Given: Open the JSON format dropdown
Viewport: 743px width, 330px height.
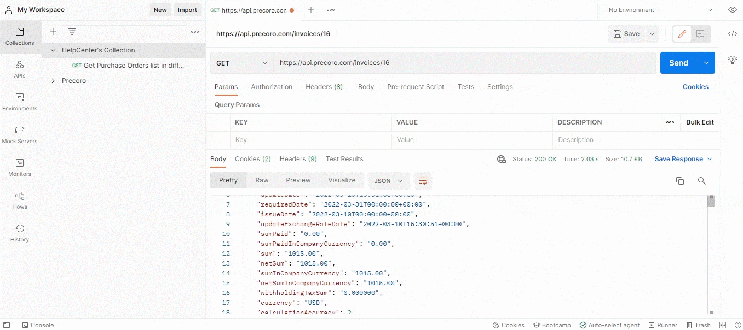Looking at the screenshot, I should [x=389, y=181].
